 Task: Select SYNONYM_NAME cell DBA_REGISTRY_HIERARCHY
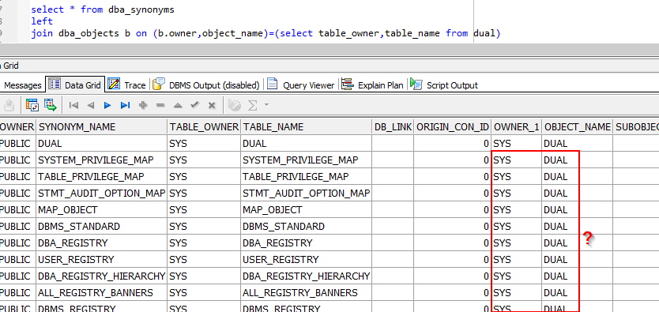pos(101,276)
